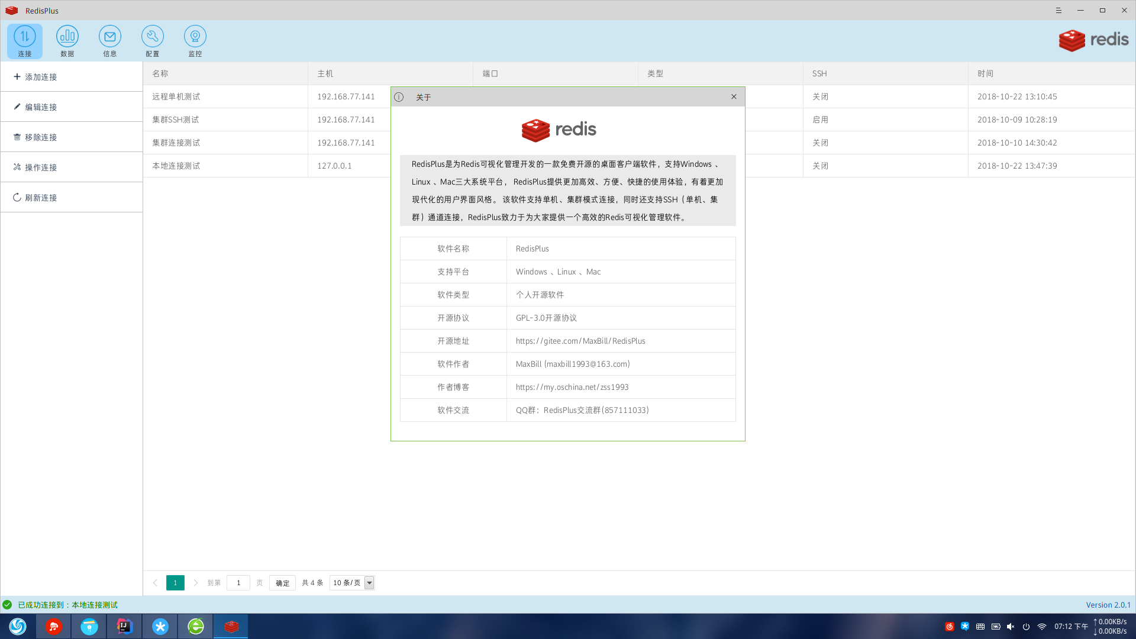Open the red music app in taskbar
The width and height of the screenshot is (1136, 639).
coord(54,626)
